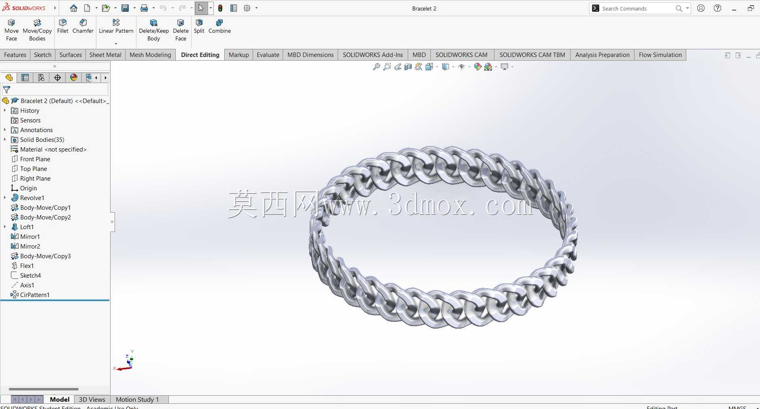Select the Chamfer tool
The height and width of the screenshot is (409, 760).
(x=83, y=27)
